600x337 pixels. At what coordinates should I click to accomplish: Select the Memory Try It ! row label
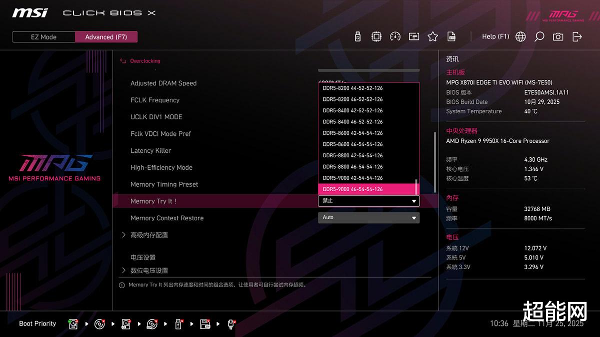pyautogui.click(x=153, y=201)
